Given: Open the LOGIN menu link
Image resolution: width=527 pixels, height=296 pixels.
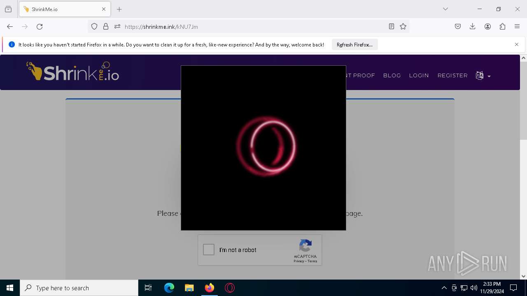Looking at the screenshot, I should [x=419, y=75].
